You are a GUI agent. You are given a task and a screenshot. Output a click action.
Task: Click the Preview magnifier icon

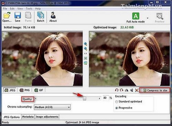click(x=160, y=18)
